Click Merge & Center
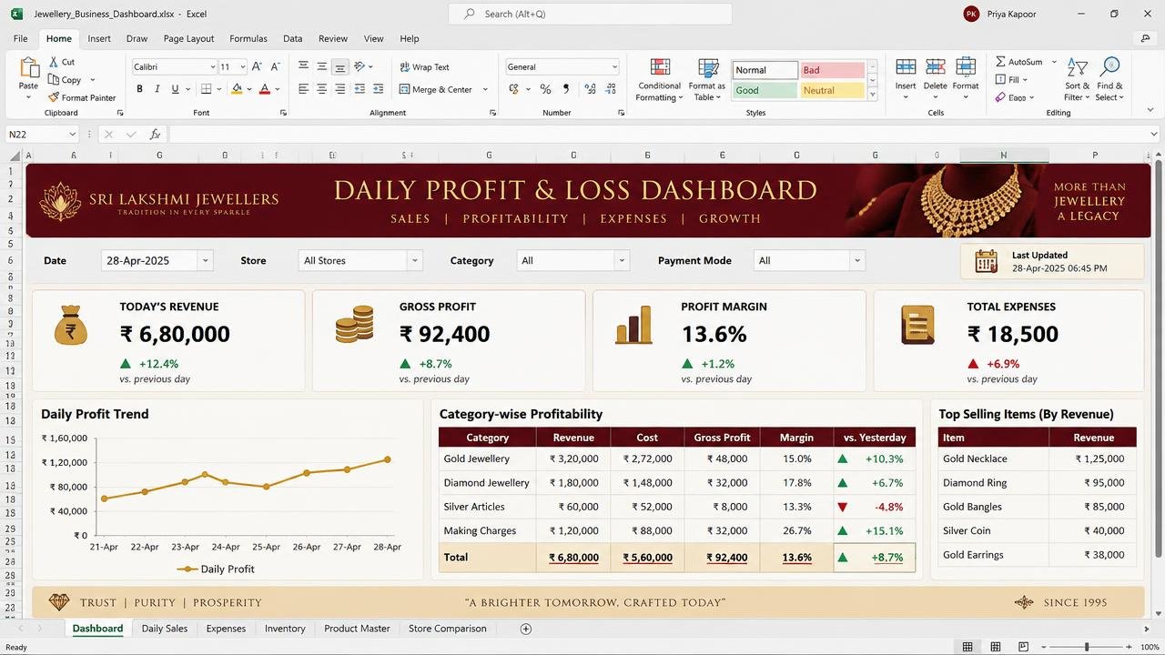 tap(436, 89)
